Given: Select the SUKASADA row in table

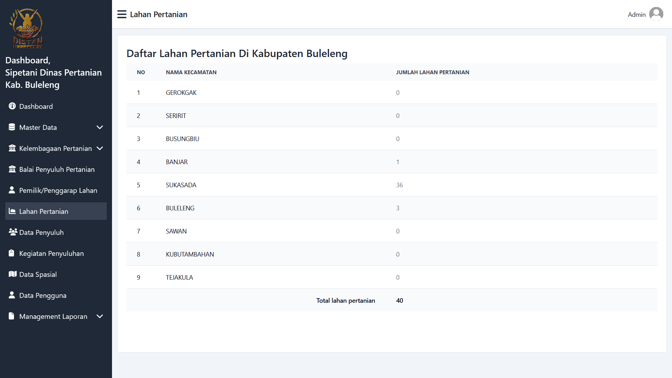Looking at the screenshot, I should (181, 185).
